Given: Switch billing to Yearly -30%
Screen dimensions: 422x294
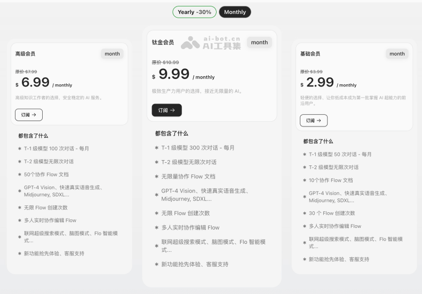Looking at the screenshot, I should click(x=194, y=12).
